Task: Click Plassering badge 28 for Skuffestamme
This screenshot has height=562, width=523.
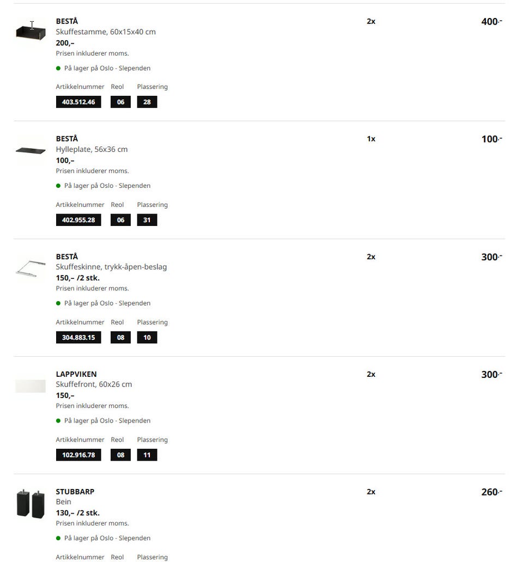Action: 147,102
